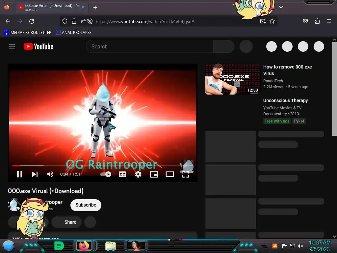337x253 pixels.
Task: Visit the PandoTech channel
Action: click(x=273, y=81)
